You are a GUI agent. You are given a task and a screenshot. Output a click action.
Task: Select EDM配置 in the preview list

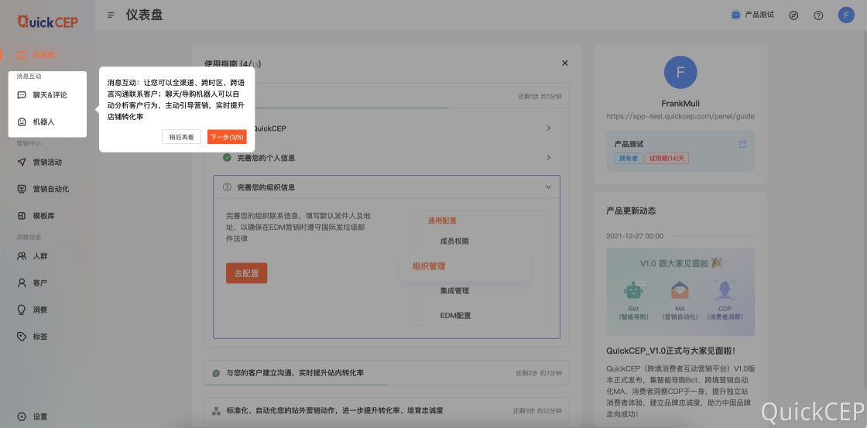coord(456,316)
